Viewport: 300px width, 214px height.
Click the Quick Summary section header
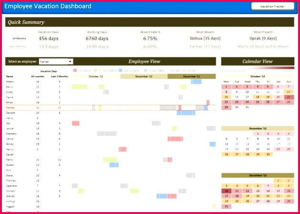coord(150,22)
